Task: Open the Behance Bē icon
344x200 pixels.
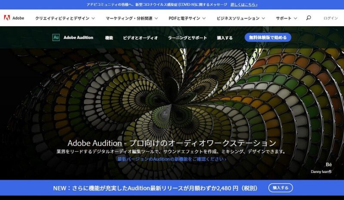Action: [329, 164]
